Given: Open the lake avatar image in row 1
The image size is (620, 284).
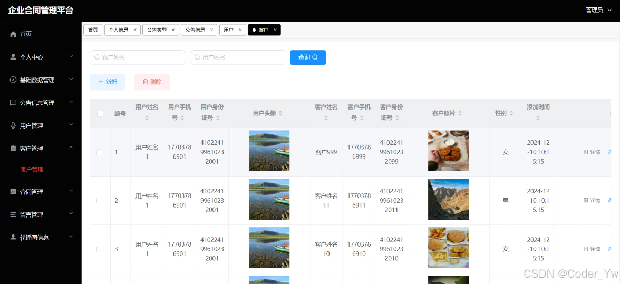Looking at the screenshot, I should 269,151.
